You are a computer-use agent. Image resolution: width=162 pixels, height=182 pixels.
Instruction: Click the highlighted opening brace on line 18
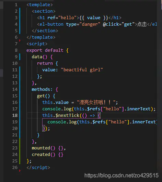(99, 116)
